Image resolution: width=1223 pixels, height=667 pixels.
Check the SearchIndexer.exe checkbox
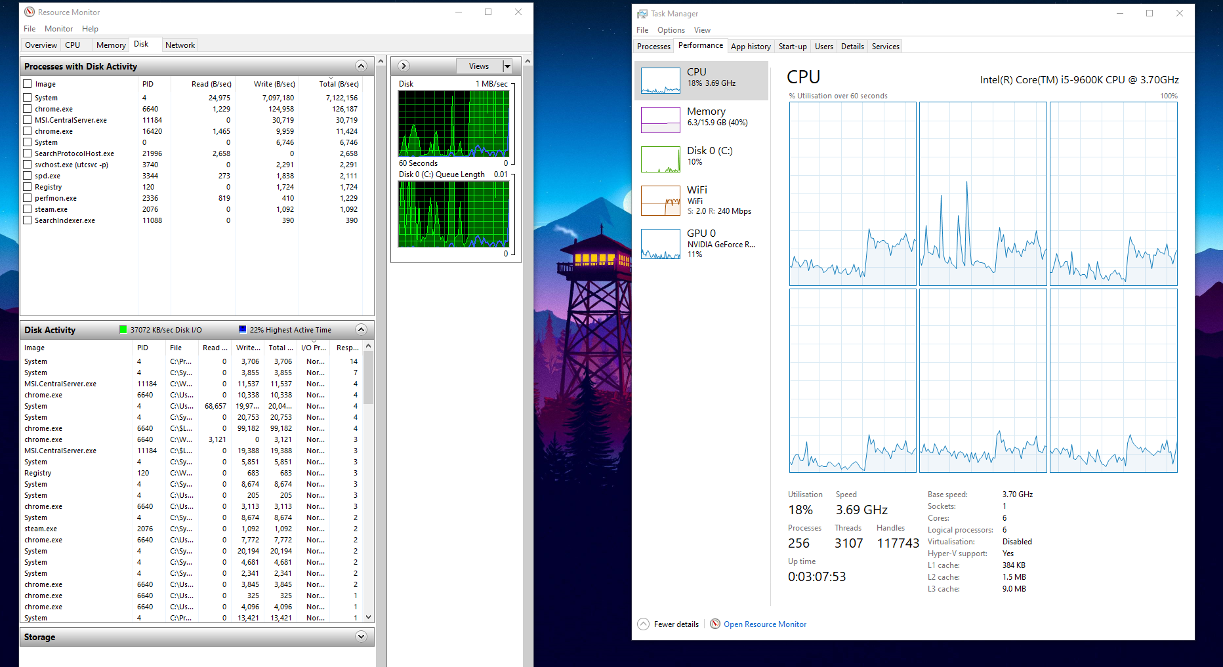[x=28, y=220]
